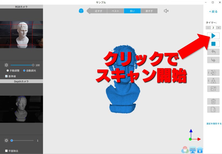The height and width of the screenshot is (154, 222).
Task: Increase the timer with the plus button
Action: [219, 28]
